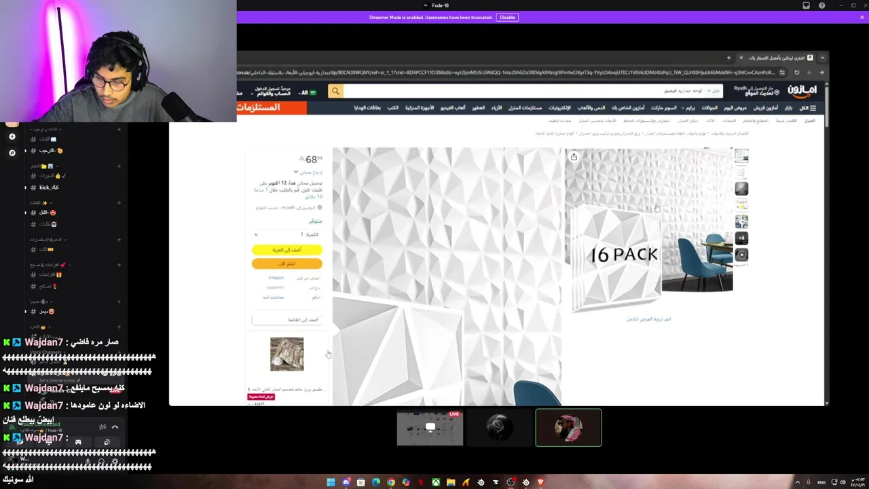
Task: Open the Discord inbox icon in title bar
Action: click(x=806, y=5)
